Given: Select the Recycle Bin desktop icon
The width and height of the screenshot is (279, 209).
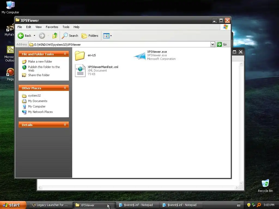Looking at the screenshot, I should 265,186.
